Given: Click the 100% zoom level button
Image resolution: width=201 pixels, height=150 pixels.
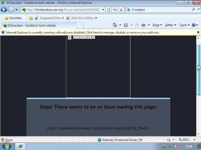Looking at the screenshot, I should pyautogui.click(x=184, y=140).
